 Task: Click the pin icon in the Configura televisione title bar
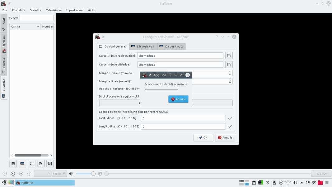tap(103, 37)
